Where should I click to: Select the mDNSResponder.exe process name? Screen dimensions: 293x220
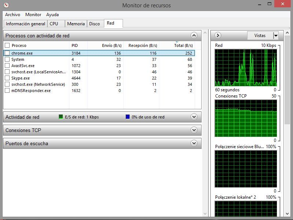[31, 91]
